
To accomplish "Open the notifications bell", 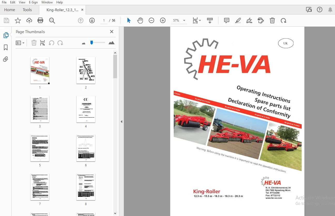I will 330,10.
